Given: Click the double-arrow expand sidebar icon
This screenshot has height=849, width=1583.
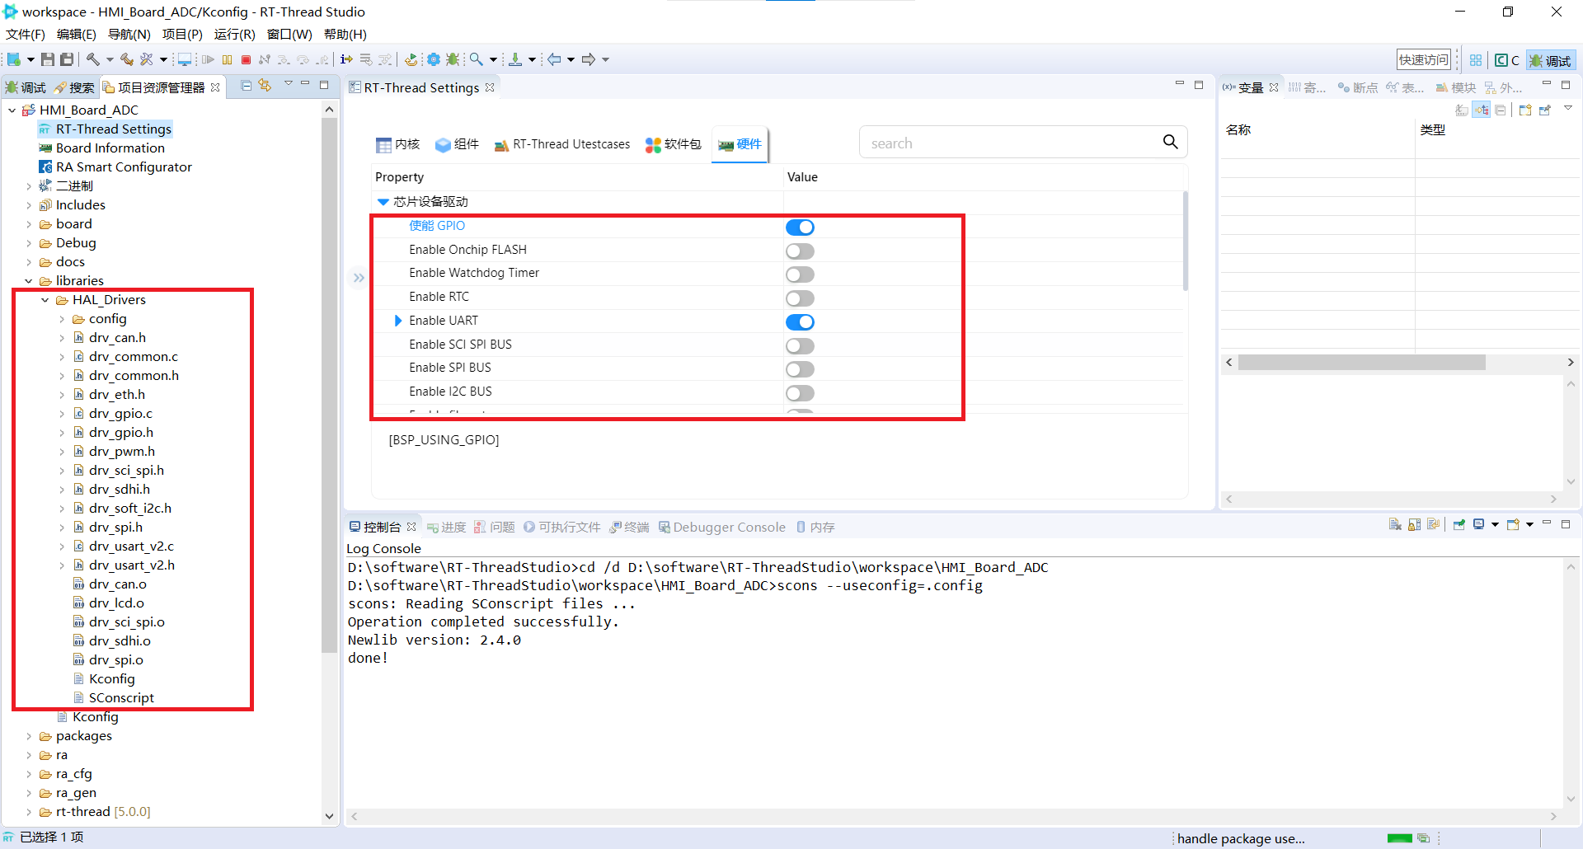Looking at the screenshot, I should click(359, 278).
